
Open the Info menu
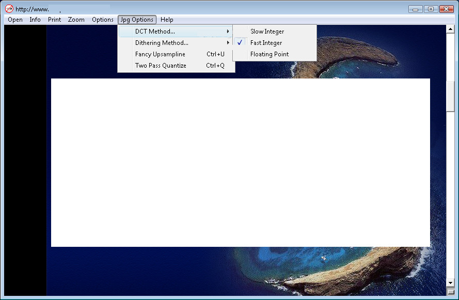[35, 20]
